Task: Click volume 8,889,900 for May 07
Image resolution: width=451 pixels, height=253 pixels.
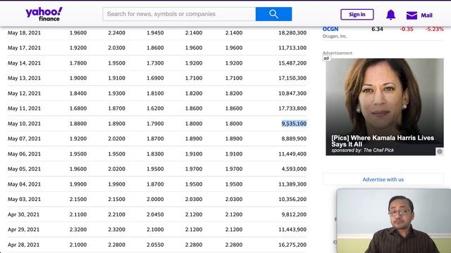Action: click(x=294, y=138)
